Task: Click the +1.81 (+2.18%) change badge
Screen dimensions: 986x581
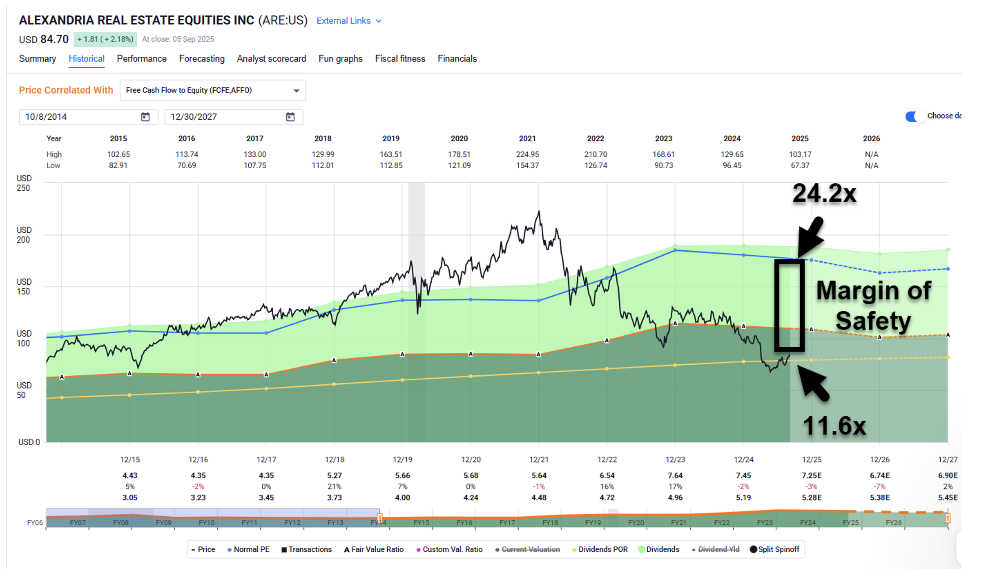Action: click(105, 39)
